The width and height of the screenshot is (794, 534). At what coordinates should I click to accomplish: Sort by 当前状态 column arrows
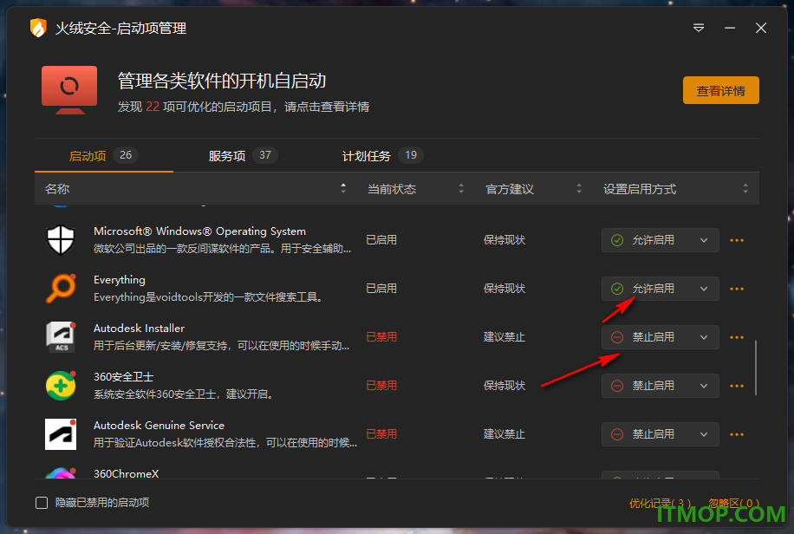coord(461,188)
